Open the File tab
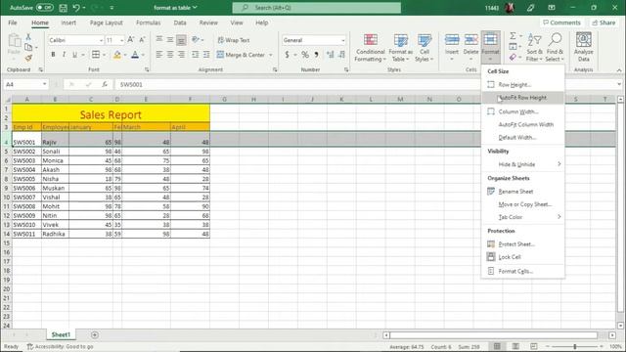626x352 pixels. click(13, 22)
